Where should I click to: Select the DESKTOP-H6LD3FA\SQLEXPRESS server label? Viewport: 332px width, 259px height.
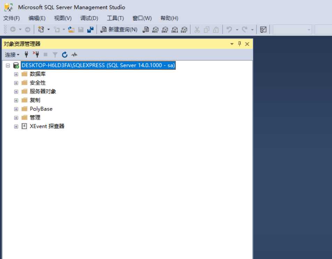[98, 65]
